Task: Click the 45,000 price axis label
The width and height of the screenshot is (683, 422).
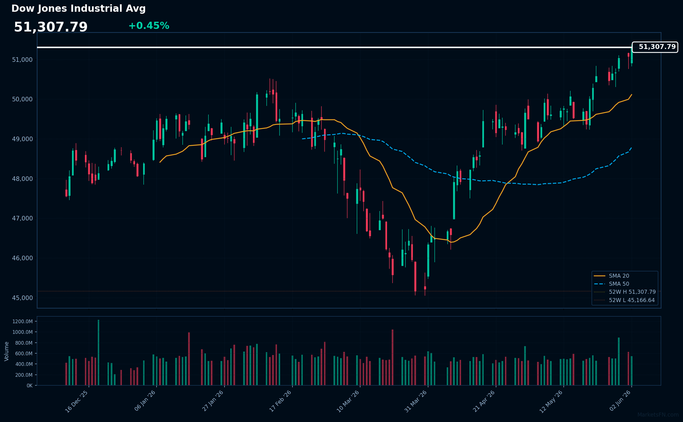Action: (x=22, y=298)
